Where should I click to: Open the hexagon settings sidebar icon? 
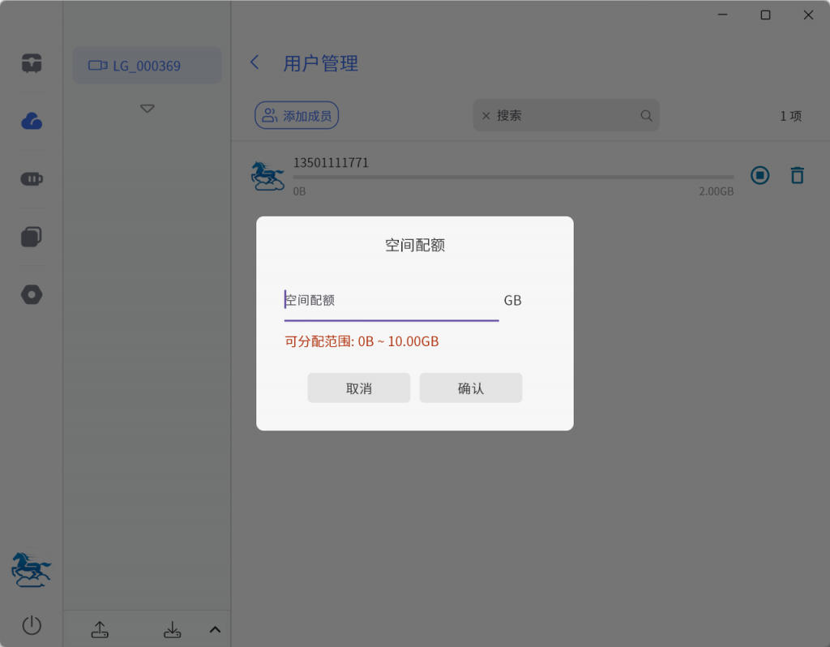[32, 294]
